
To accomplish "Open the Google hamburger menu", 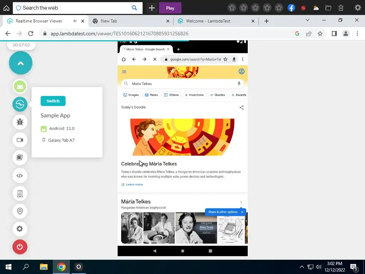I will (x=124, y=71).
